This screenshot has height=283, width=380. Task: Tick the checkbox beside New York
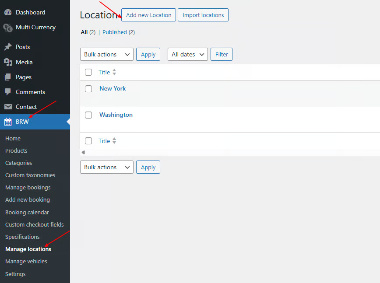[88, 89]
